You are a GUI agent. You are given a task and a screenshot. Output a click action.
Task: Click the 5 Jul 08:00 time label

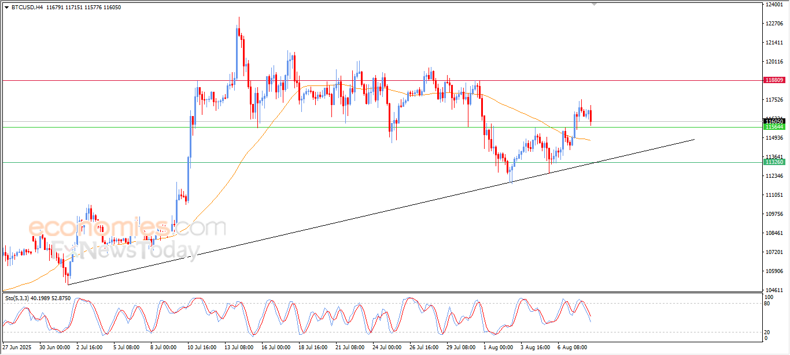click(128, 348)
